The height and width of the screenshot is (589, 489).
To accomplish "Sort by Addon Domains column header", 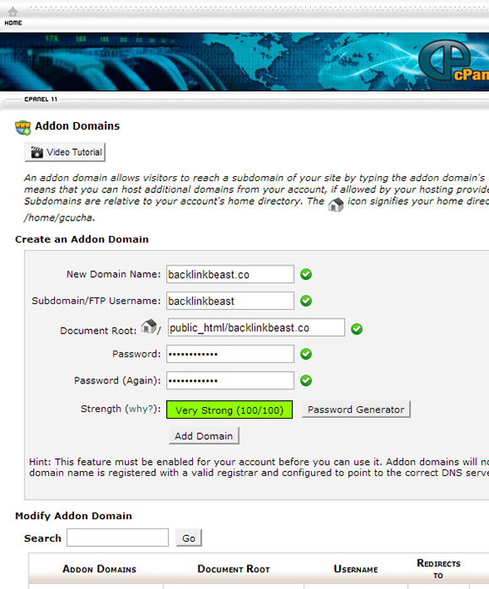I will point(99,569).
